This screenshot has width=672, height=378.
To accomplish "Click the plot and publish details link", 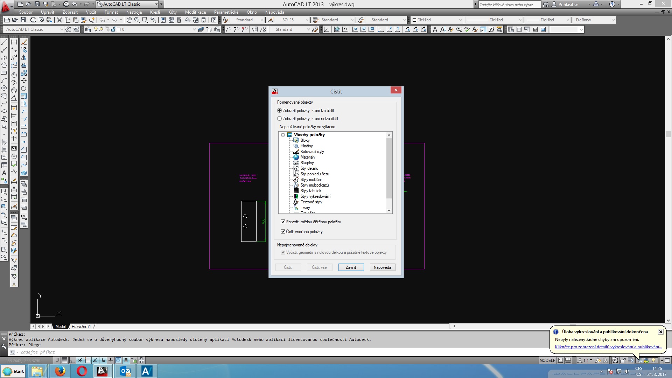I will (x=608, y=347).
